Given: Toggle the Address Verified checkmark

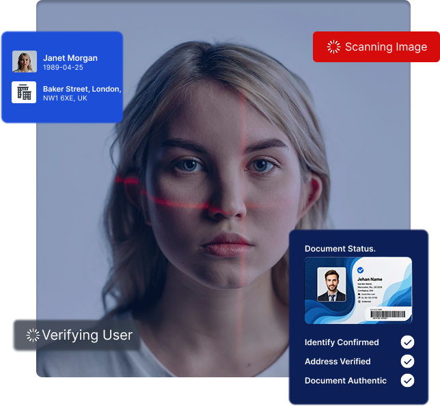Looking at the screenshot, I should click(x=407, y=361).
